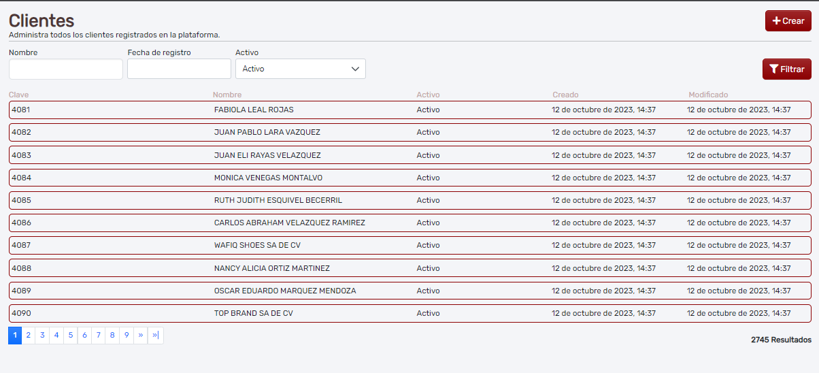Select current page 1 in pagination
Image resolution: width=819 pixels, height=373 pixels.
pyautogui.click(x=15, y=335)
